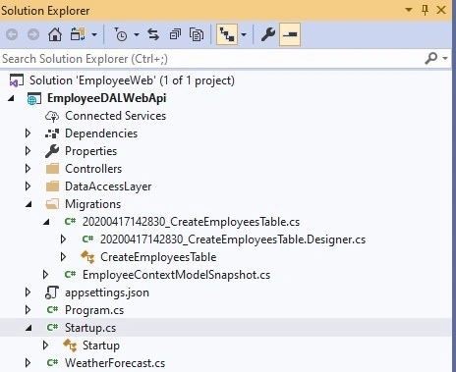Click the Connected Services cloud icon

point(52,116)
